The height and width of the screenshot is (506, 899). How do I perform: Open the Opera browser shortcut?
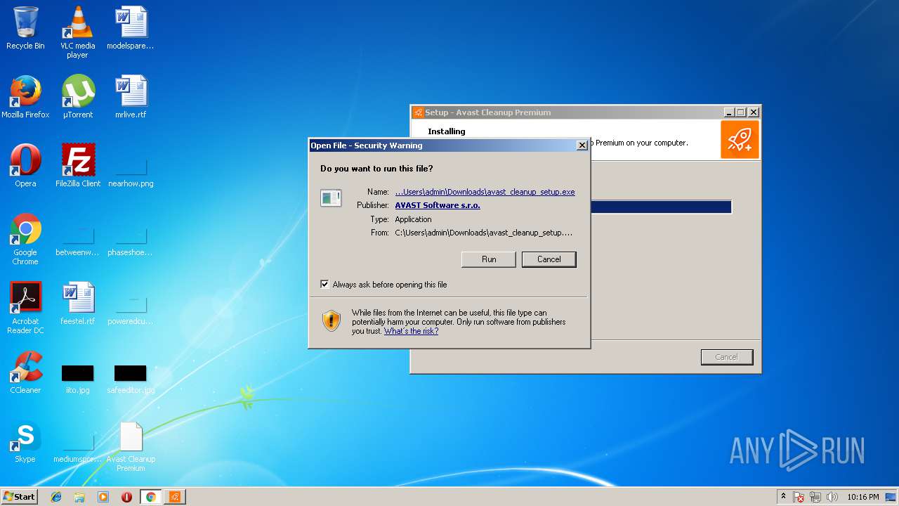click(x=25, y=166)
